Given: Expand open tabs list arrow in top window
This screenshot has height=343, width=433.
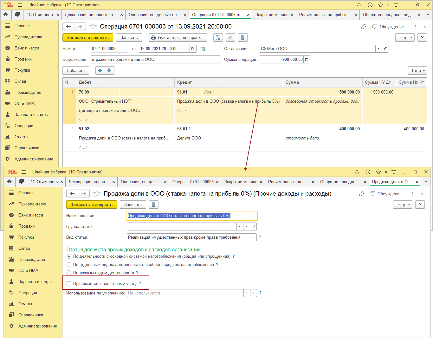Looking at the screenshot, I should click(428, 15).
